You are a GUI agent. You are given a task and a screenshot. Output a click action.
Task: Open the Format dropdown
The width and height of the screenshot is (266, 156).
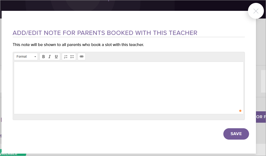(x=26, y=57)
